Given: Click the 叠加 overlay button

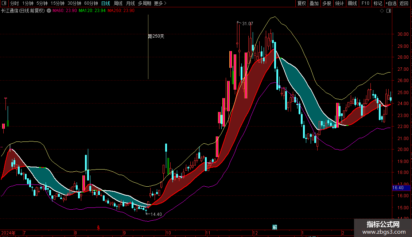Looking at the screenshot, I should (x=314, y=4).
